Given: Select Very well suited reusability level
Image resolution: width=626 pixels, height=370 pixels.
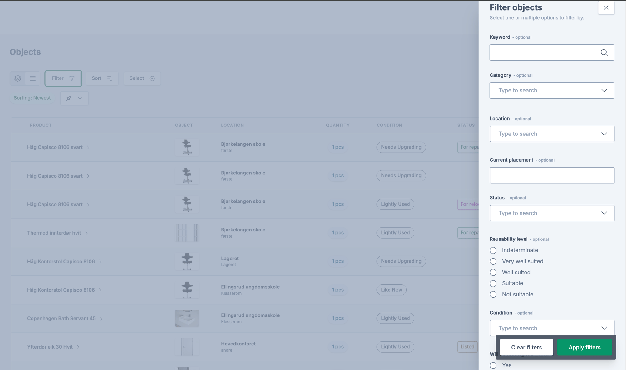Looking at the screenshot, I should (493, 261).
